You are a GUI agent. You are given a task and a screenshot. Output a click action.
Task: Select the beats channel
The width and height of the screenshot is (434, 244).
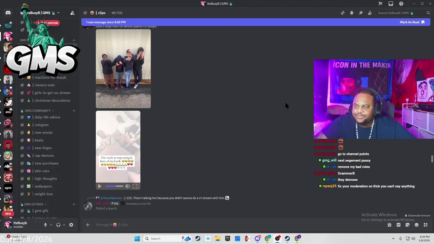[47, 140]
